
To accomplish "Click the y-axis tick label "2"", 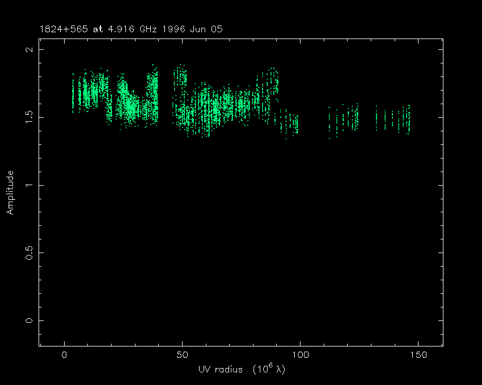I will [28, 50].
